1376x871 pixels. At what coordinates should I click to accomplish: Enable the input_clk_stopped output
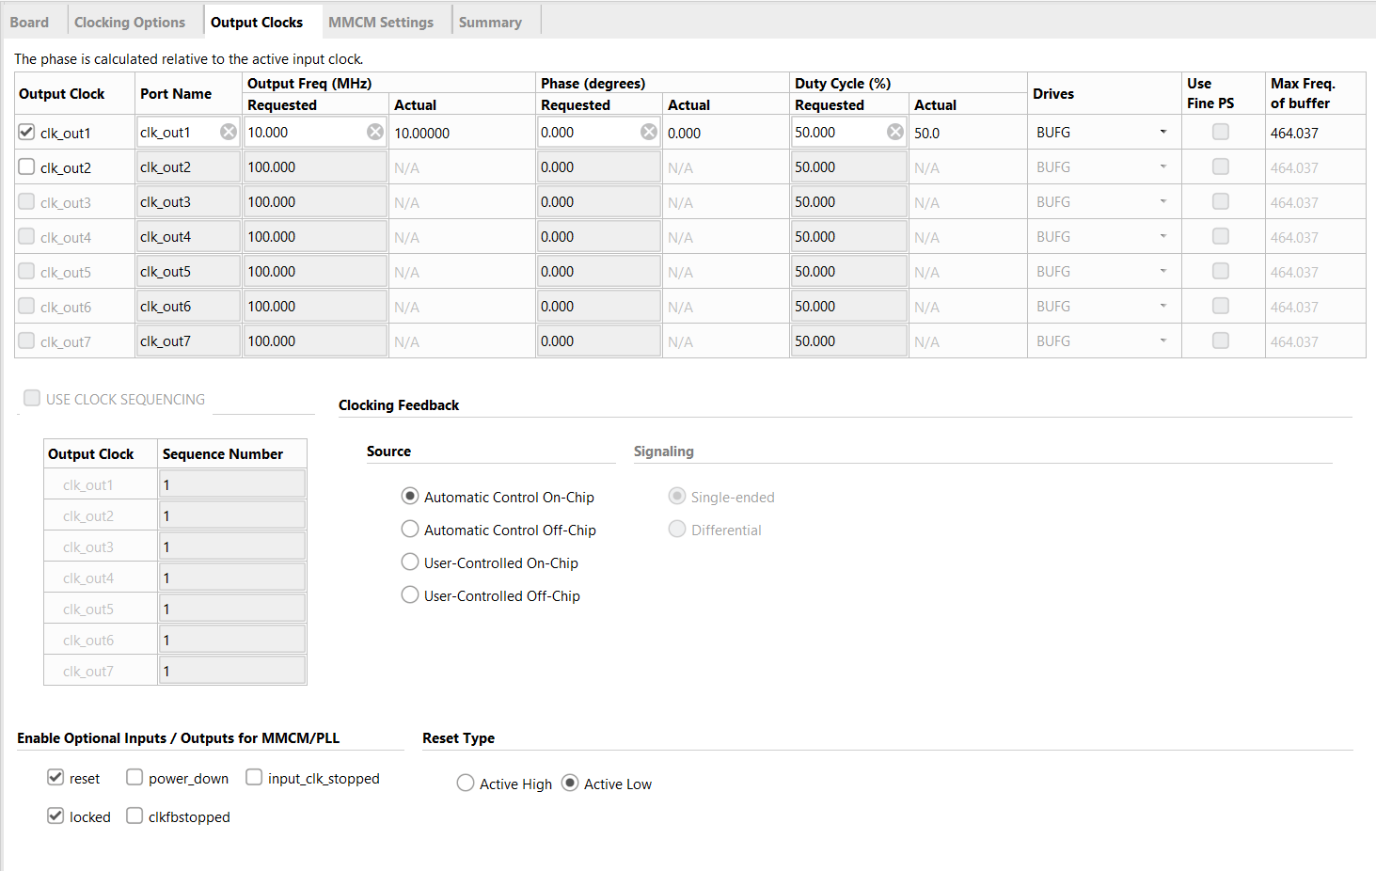tap(254, 777)
